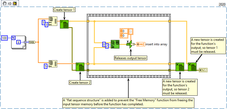
Task: Click the array constant index display arrows
Action: pyautogui.click(x=120, y=33)
